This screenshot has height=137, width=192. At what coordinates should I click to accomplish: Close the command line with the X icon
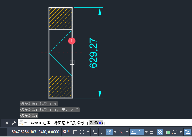7,123
